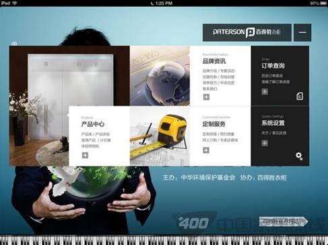Expand plus icon under 系统设置
This screenshot has height=245, width=328.
pyautogui.click(x=265, y=143)
